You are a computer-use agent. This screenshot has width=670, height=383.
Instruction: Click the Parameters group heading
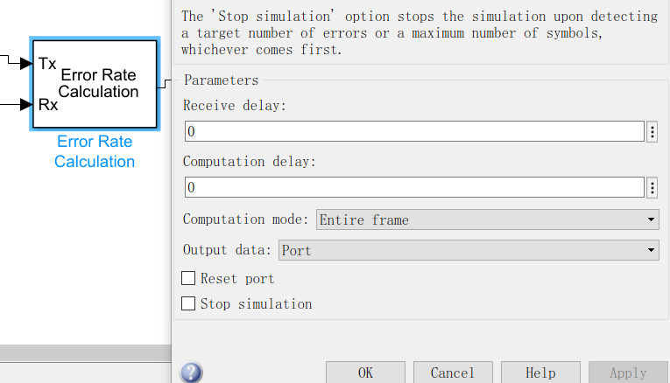coord(221,80)
